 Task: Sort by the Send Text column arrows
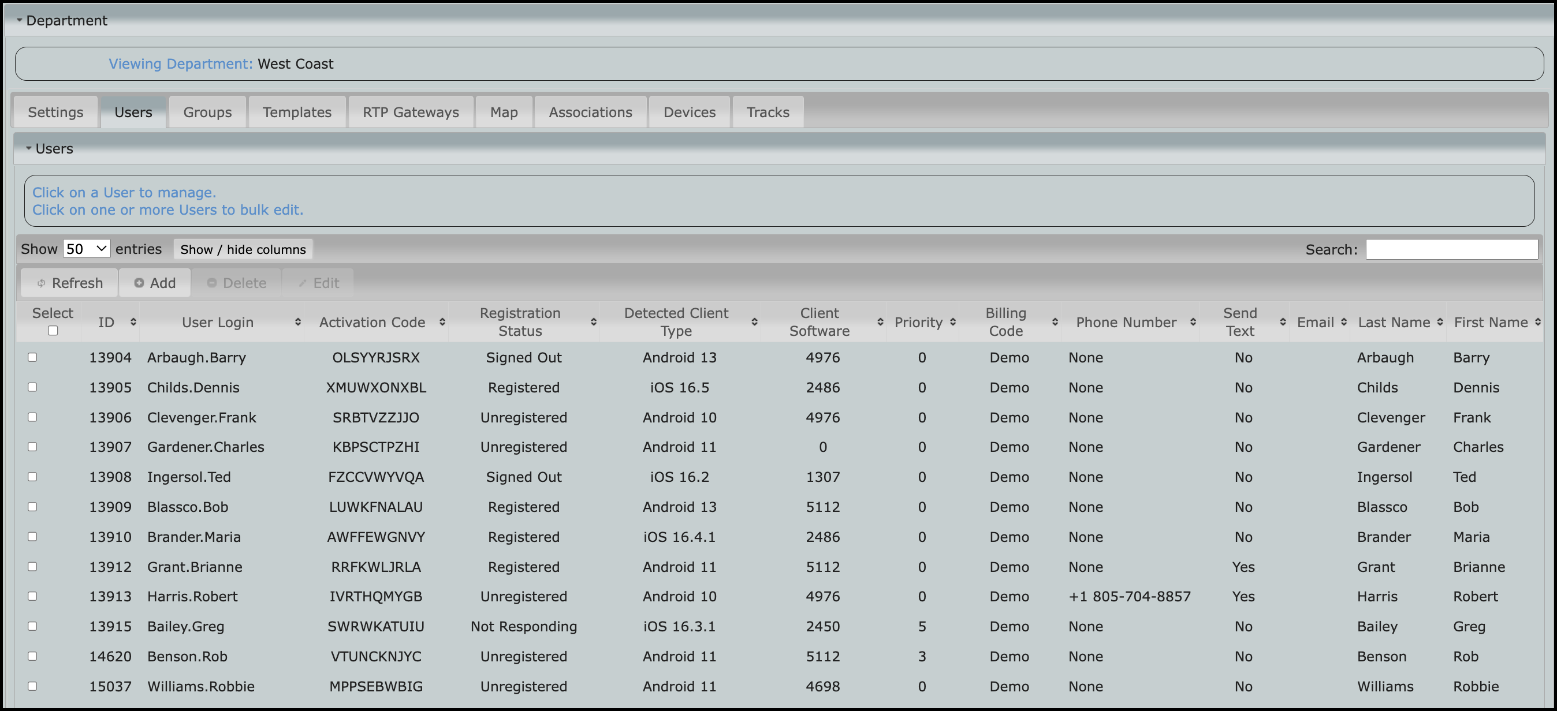(x=1283, y=322)
